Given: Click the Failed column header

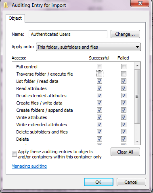Looking at the screenshot, I should coord(123,58).
